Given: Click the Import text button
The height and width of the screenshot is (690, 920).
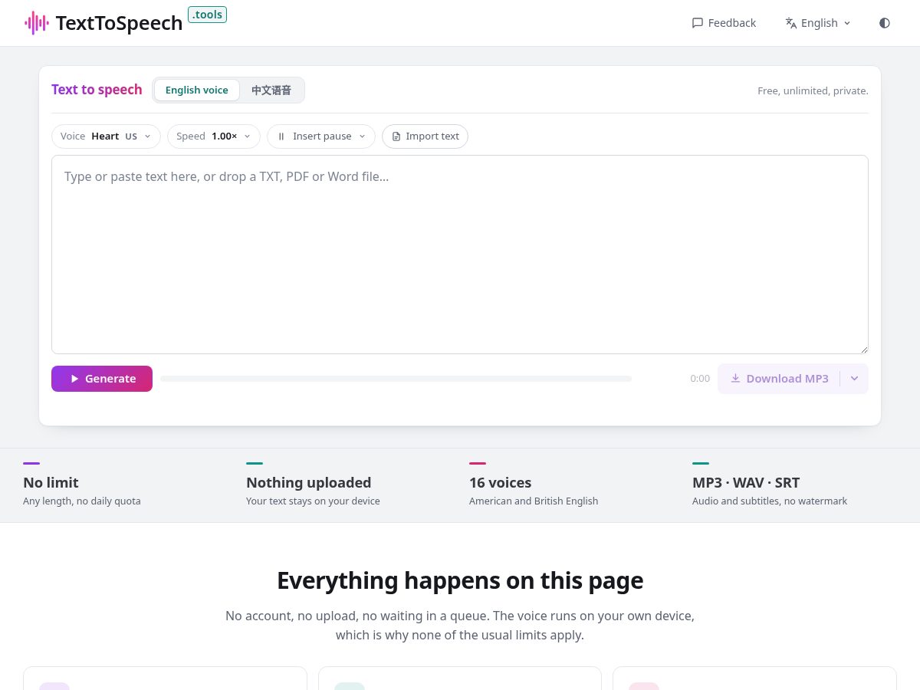Looking at the screenshot, I should pos(425,136).
